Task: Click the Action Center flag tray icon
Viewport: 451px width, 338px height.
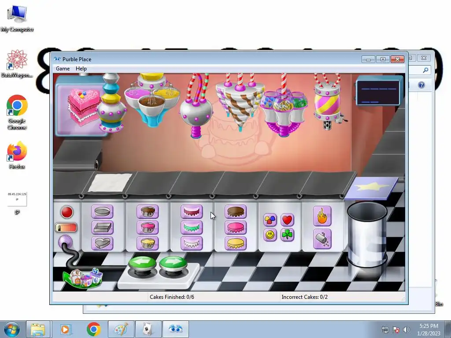Action: point(396,330)
